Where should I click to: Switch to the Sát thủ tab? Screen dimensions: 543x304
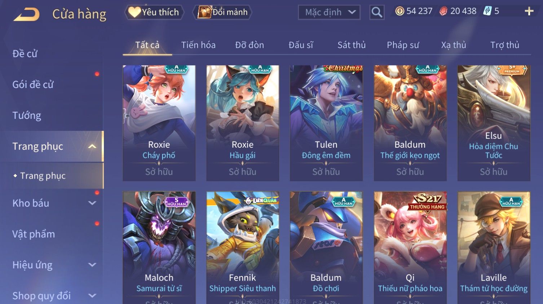point(352,45)
